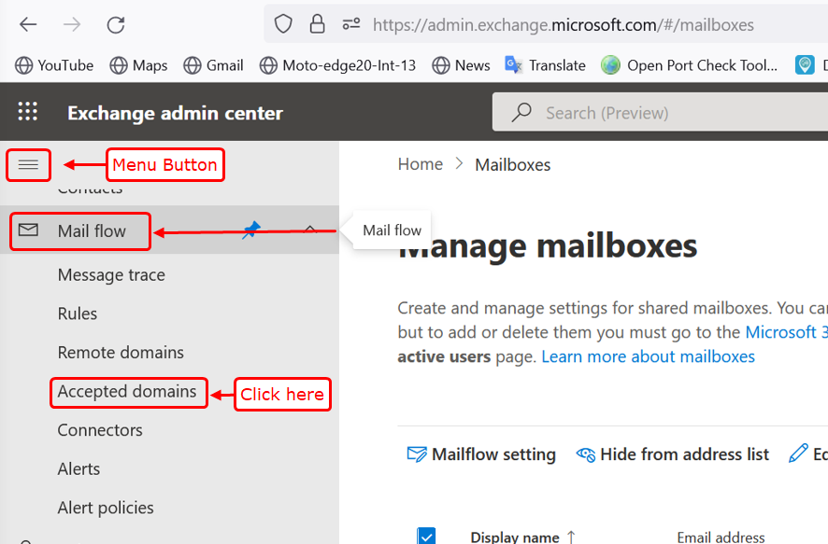Screen dimensions: 828x544
Task: Open the app launcher waffle icon
Action: [x=28, y=113]
